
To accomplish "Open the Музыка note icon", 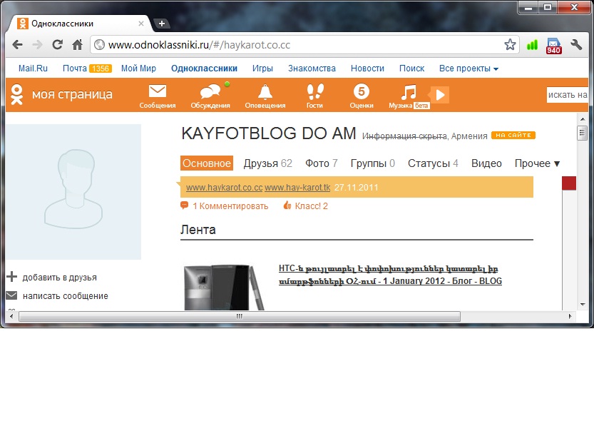I will click(x=408, y=92).
